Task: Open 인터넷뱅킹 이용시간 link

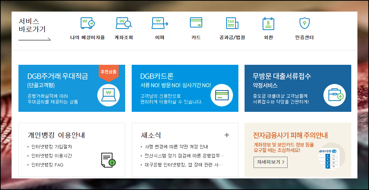Action: click(x=52, y=156)
